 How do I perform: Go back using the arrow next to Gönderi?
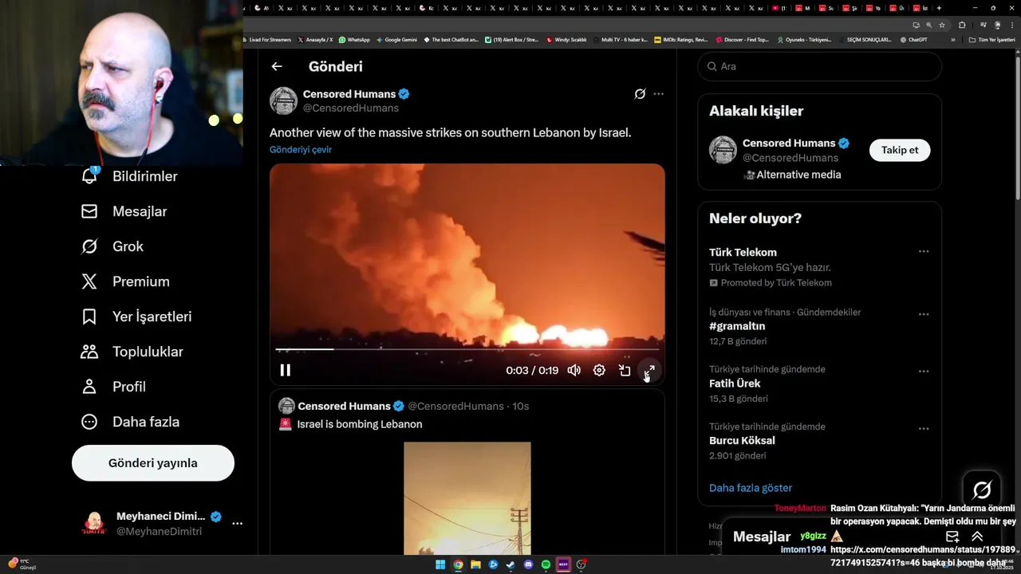tap(277, 67)
